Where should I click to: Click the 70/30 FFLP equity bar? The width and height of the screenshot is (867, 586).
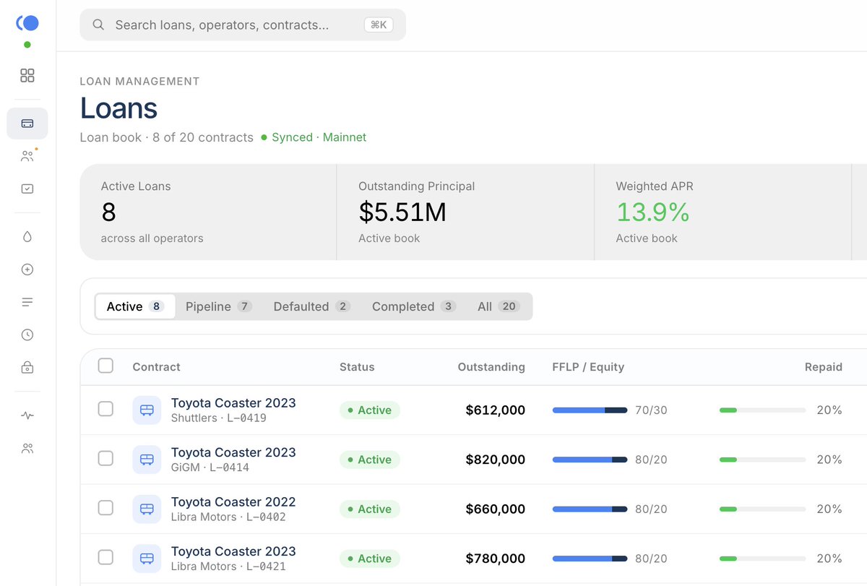[x=590, y=410]
